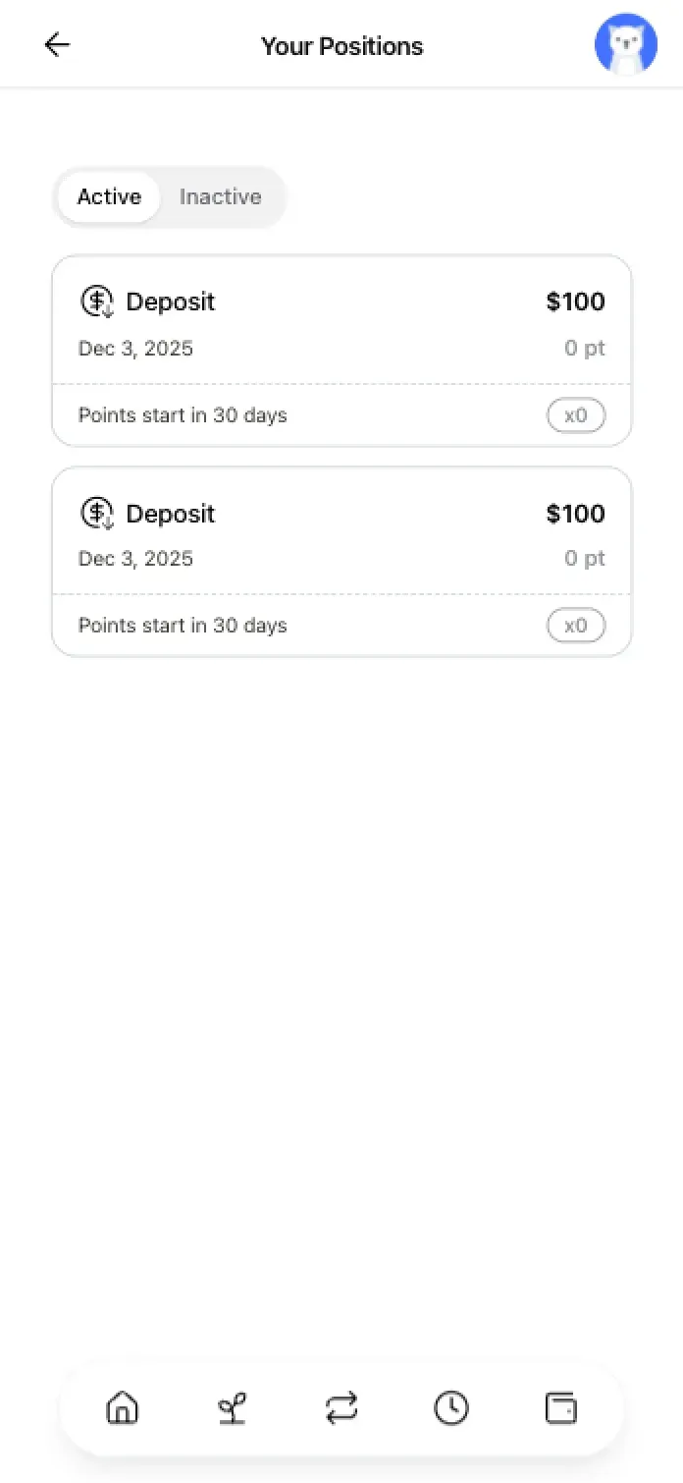683x1483 pixels.
Task: Tap the back arrow icon
Action: [57, 45]
